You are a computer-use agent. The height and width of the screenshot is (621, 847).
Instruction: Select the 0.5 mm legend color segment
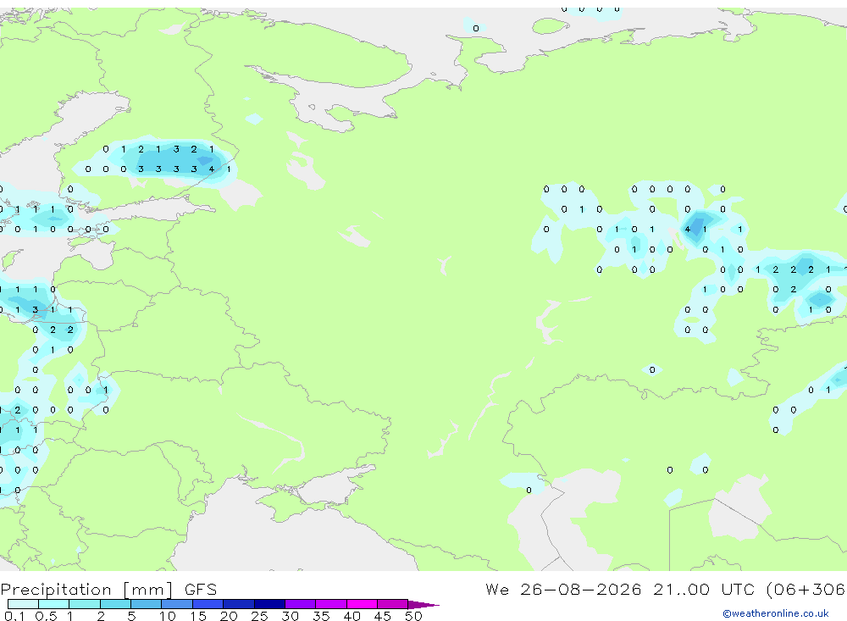point(53,604)
